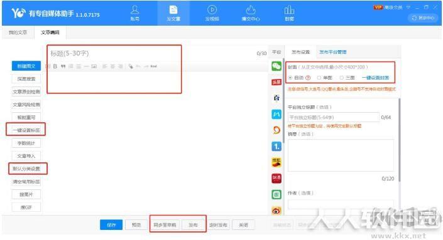This screenshot has width=443, height=240.
Task: Open the 发布平台管理 tab
Action: click(333, 52)
